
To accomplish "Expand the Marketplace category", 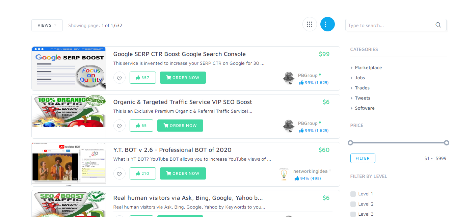I will (368, 68).
